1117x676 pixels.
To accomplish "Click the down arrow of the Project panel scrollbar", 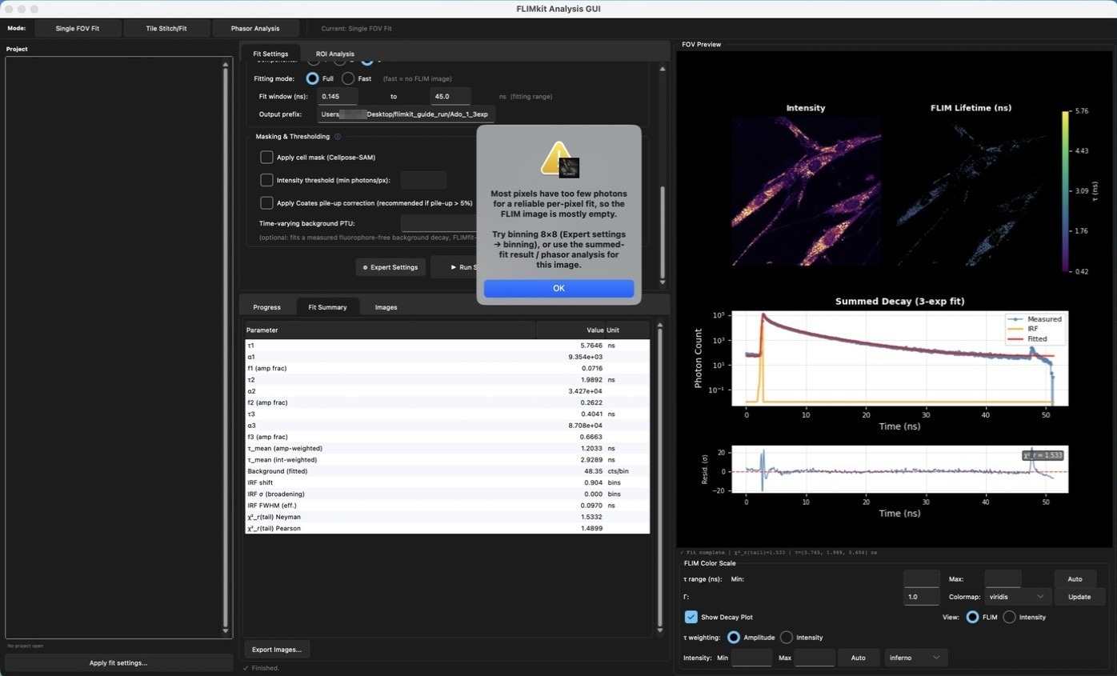I will [x=226, y=631].
